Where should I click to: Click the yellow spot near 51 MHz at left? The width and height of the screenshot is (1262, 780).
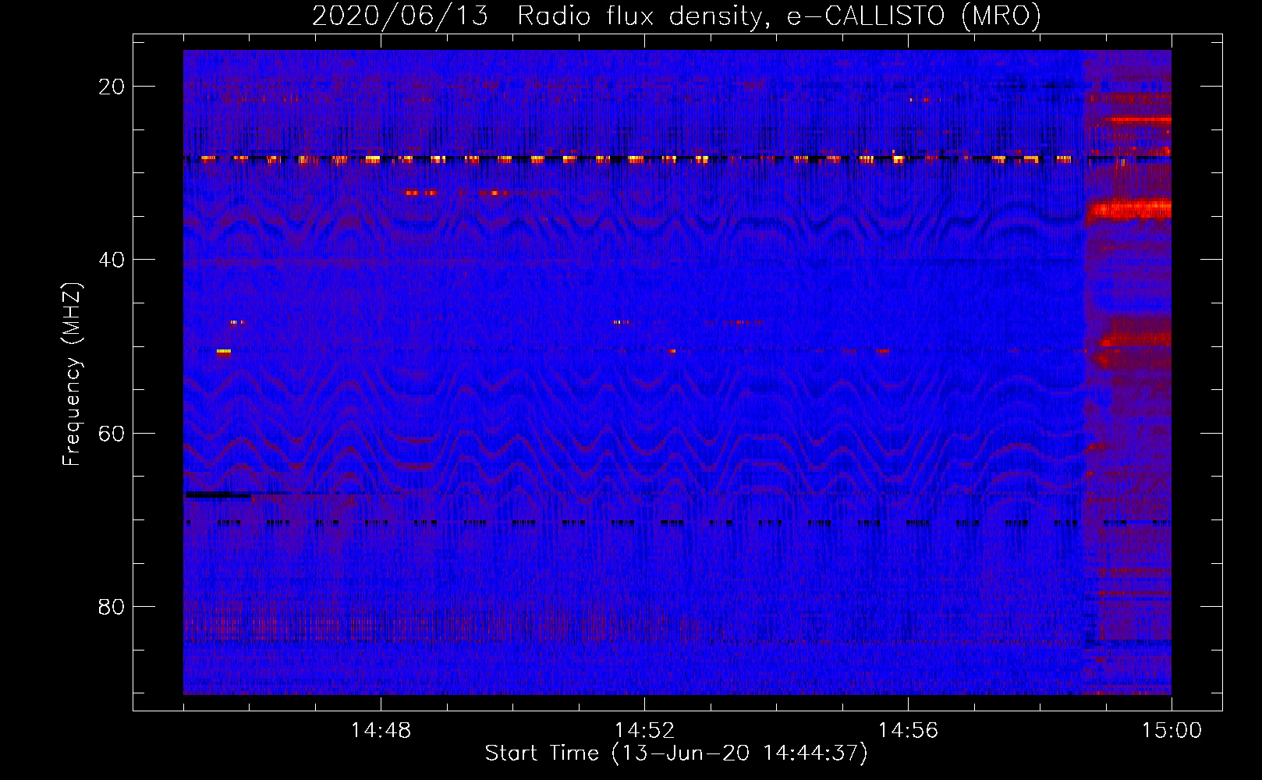click(x=224, y=352)
